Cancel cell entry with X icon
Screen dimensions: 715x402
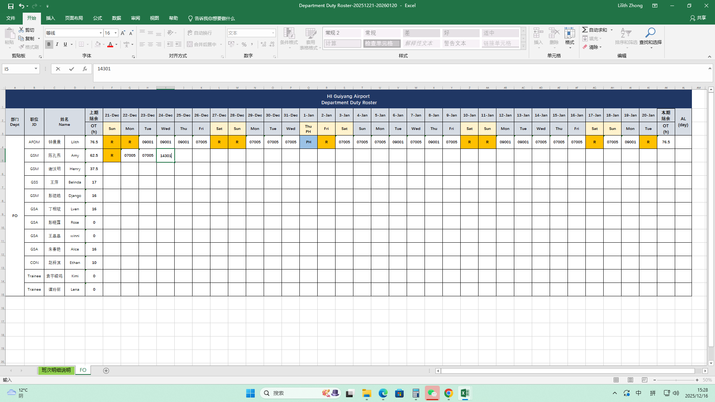click(58, 69)
